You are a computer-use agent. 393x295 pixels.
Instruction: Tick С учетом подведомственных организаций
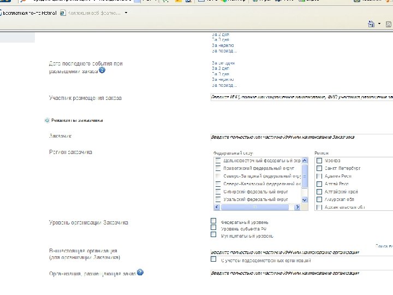[x=213, y=259]
